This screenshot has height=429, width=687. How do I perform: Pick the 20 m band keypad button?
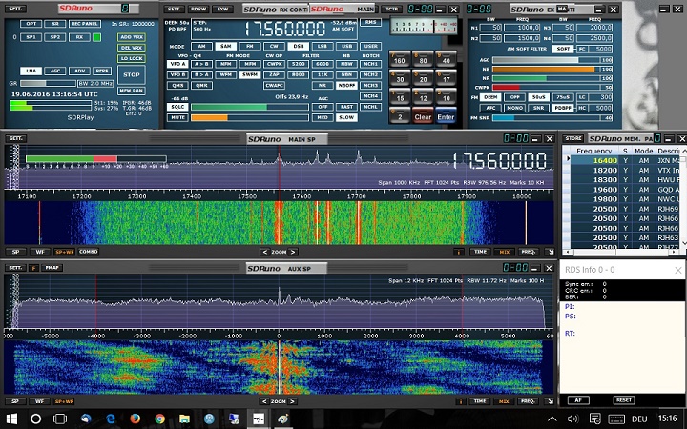[423, 77]
